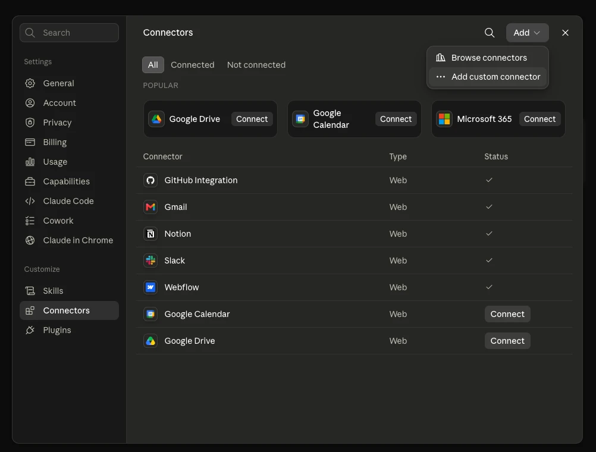Choose Browse connectors from the menu
596x452 pixels.
[488, 58]
